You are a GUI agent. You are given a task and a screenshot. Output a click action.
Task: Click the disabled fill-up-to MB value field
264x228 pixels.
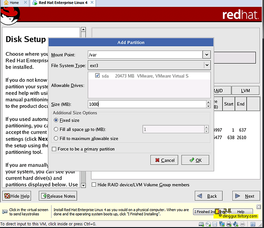[173, 129]
